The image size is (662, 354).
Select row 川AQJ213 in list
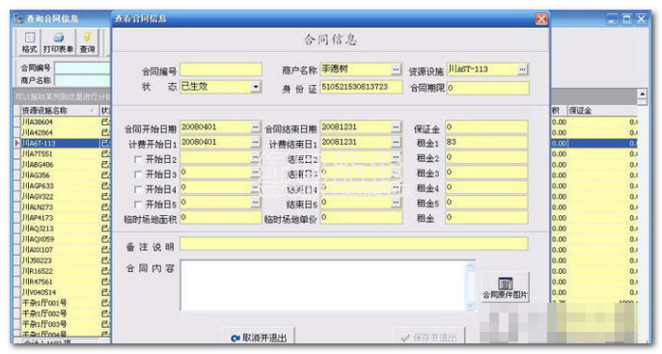pyautogui.click(x=60, y=229)
